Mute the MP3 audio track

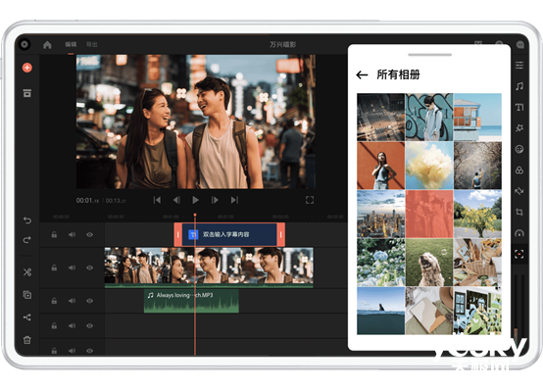click(x=72, y=301)
